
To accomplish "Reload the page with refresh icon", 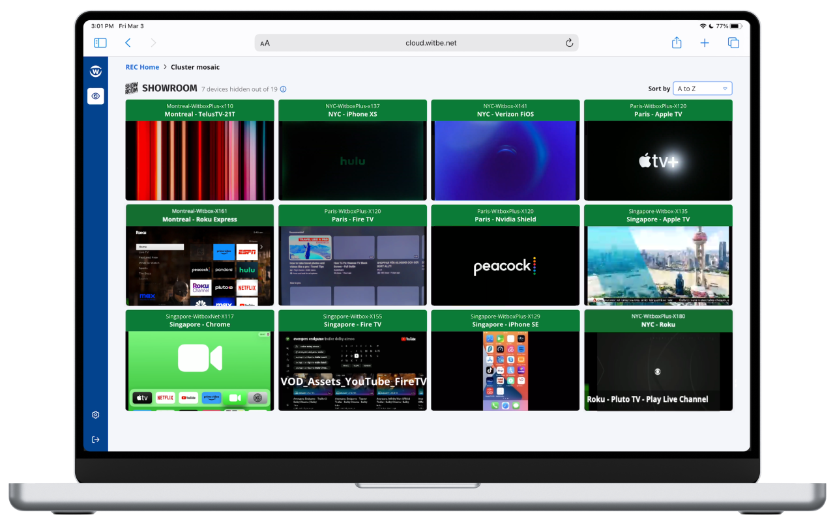I will click(569, 43).
